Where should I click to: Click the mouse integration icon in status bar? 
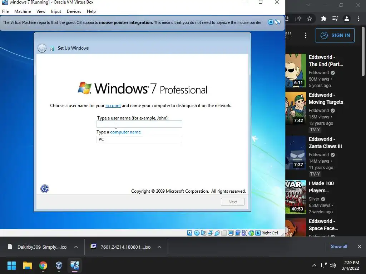click(x=251, y=233)
